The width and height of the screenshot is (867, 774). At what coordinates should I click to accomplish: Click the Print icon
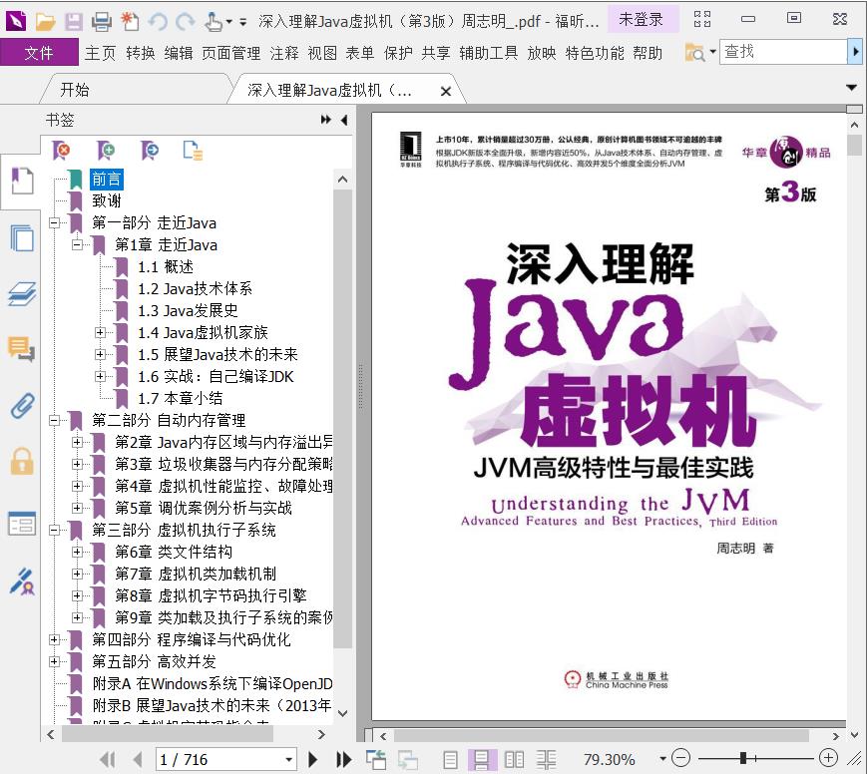point(101,22)
